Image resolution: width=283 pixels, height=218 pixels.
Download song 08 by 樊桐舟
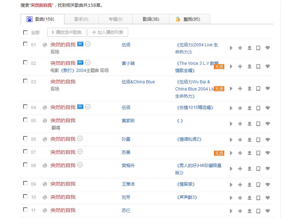point(250,169)
